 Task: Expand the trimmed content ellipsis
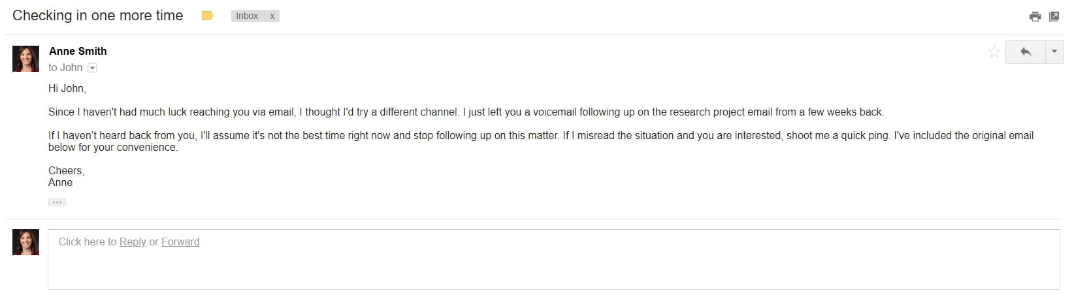[x=57, y=202]
